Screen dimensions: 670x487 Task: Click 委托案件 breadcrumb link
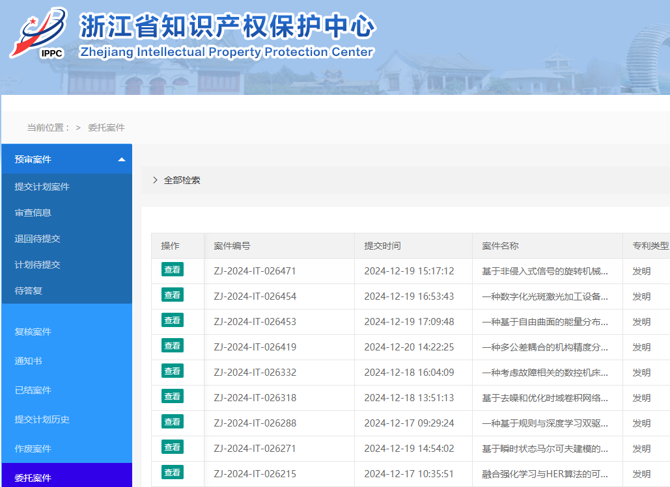coord(106,127)
